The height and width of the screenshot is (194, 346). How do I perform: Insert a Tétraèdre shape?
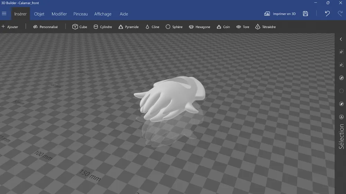click(x=265, y=27)
